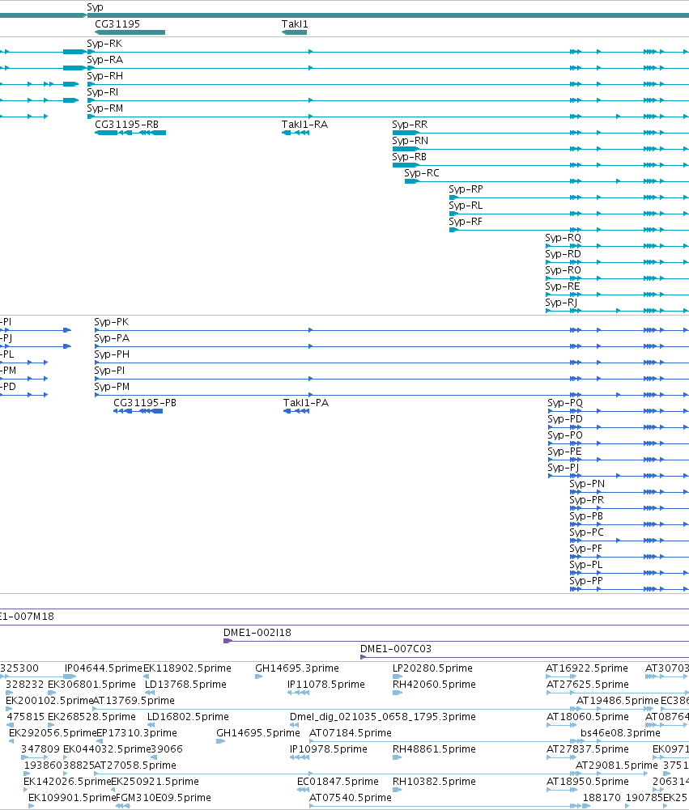Select the Syp gene label
The image size is (689, 810).
[x=95, y=7]
